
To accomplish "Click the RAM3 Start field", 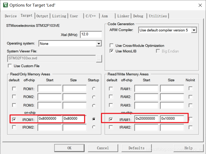I will pos(146,105).
